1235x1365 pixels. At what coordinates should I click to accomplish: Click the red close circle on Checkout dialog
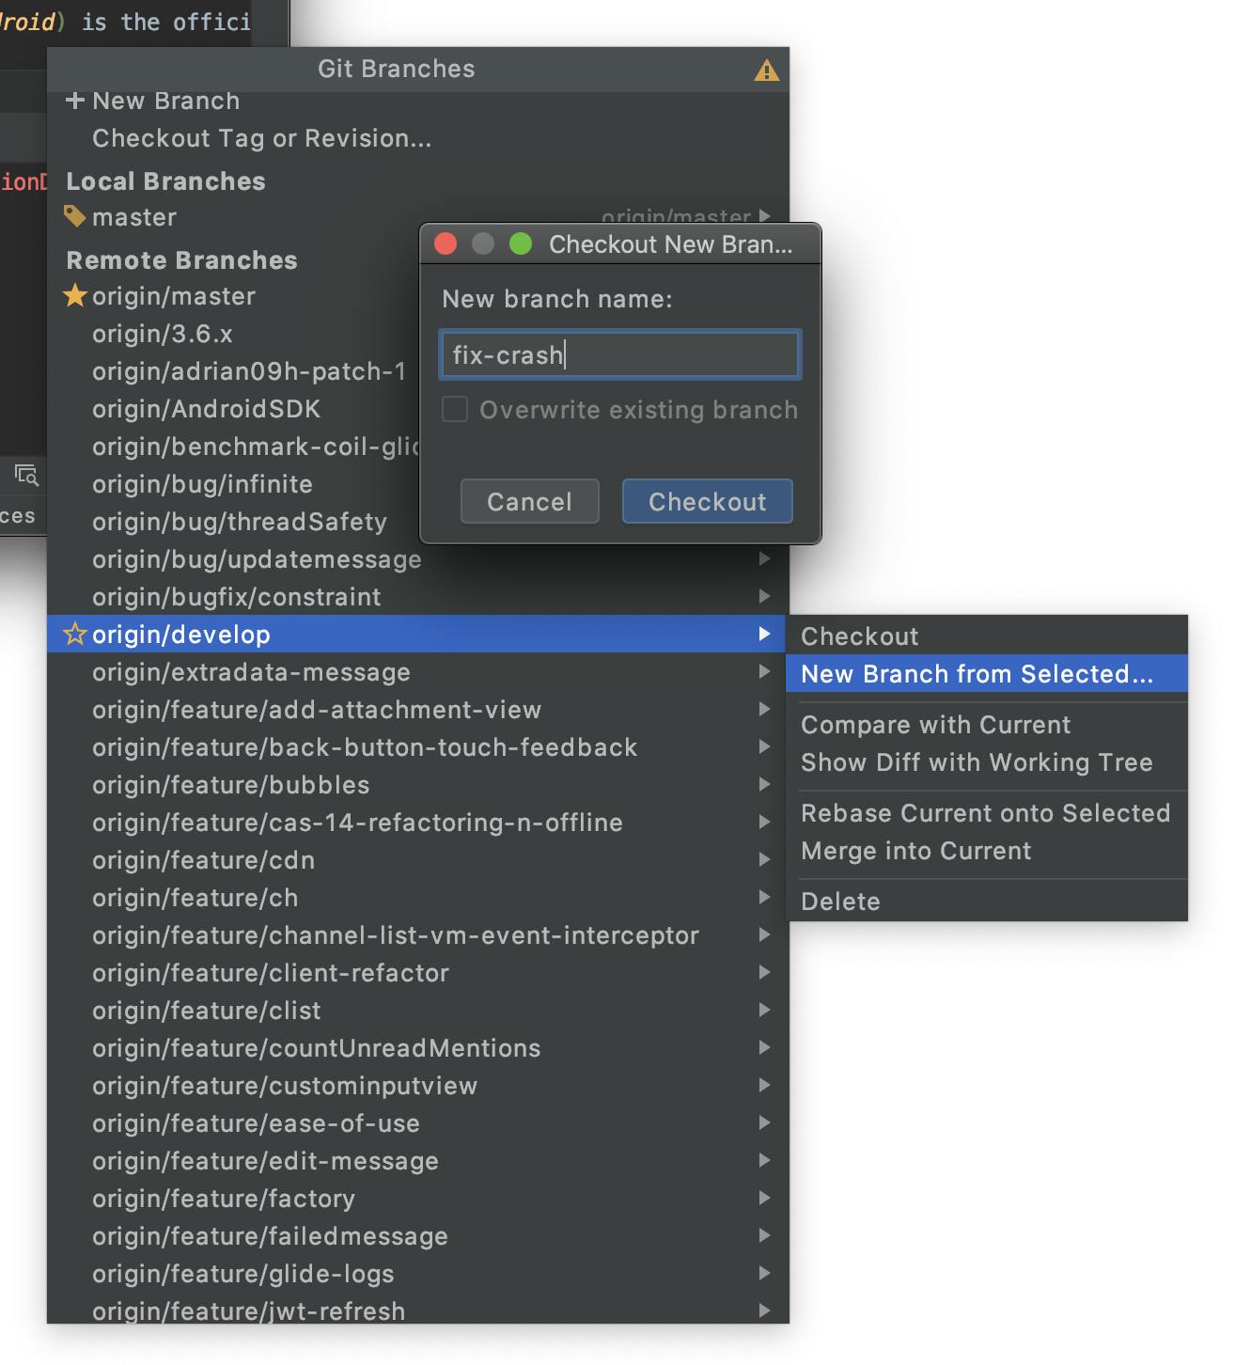click(446, 244)
